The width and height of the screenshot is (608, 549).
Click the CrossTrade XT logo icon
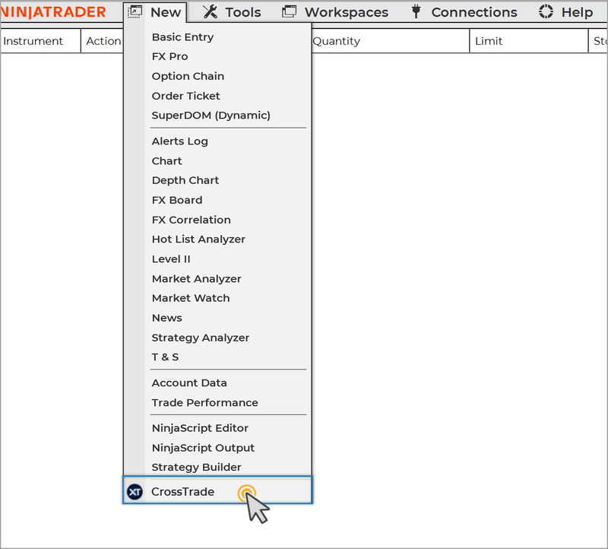(135, 492)
